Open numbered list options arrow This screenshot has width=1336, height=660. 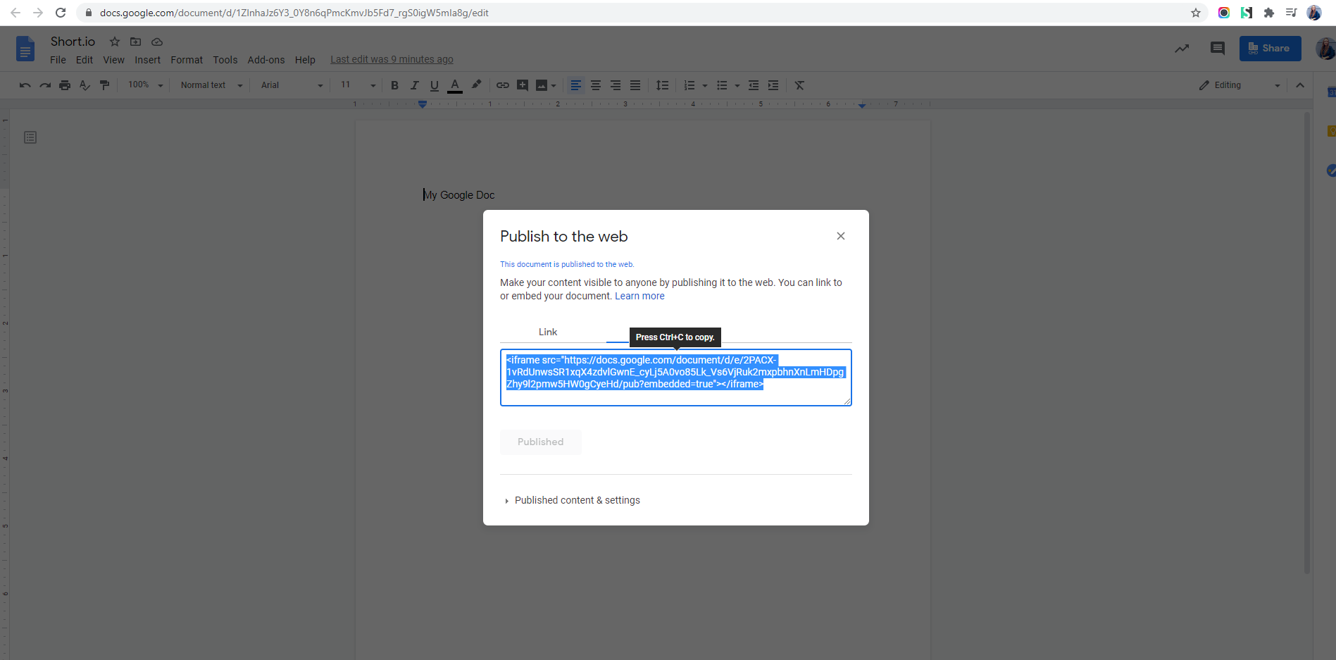[x=705, y=86]
